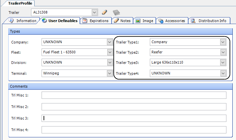The height and width of the screenshot is (140, 236).
Task: Expand the Trailer Type4 dropdown arrow
Action: (x=223, y=73)
